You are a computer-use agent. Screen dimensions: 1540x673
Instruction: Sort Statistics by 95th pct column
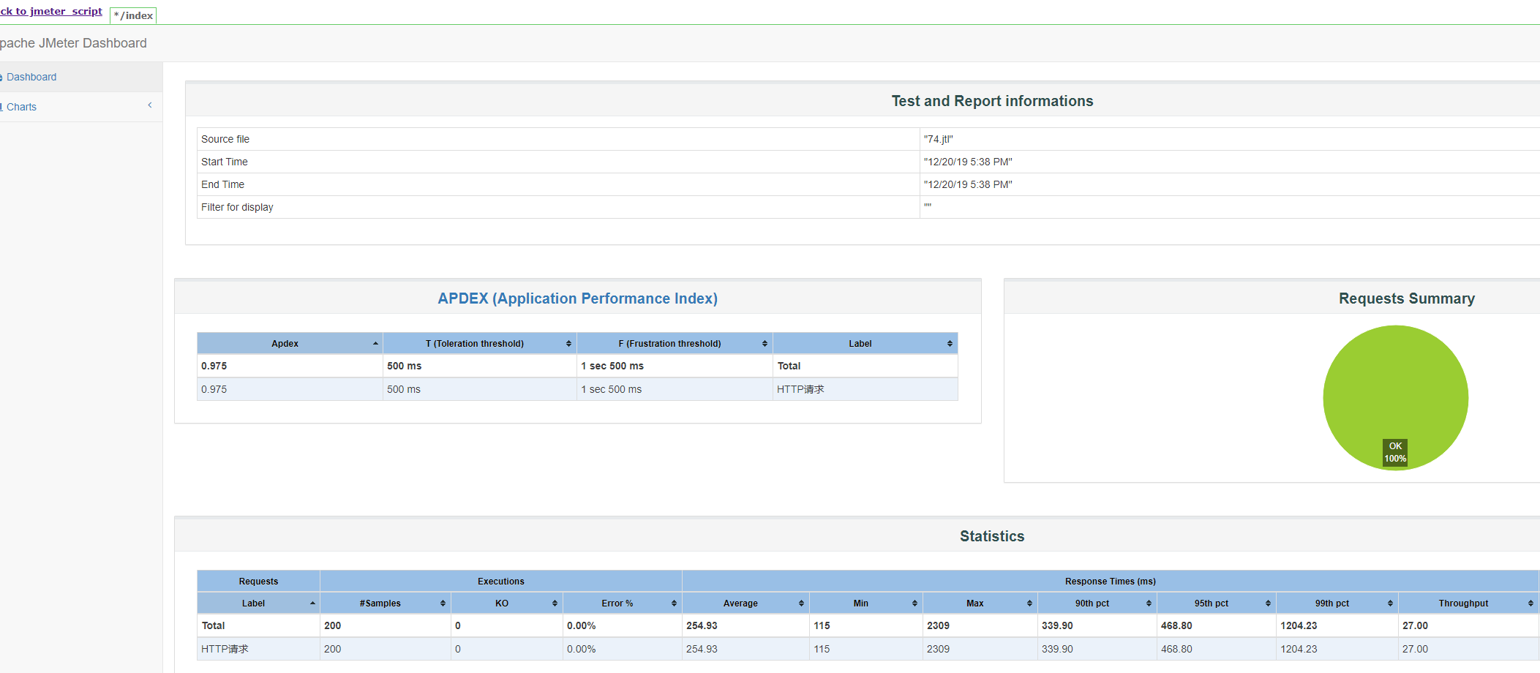click(x=1217, y=603)
